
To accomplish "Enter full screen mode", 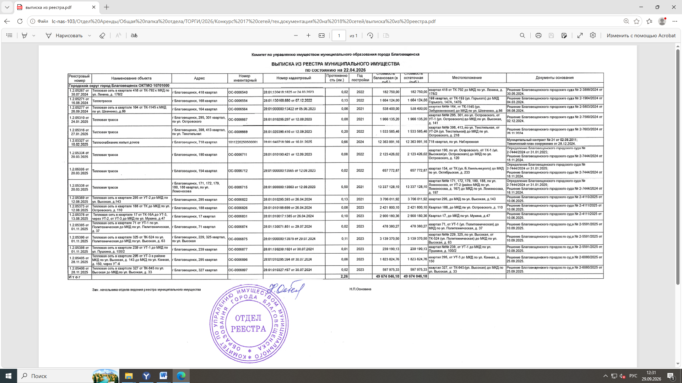I will [580, 35].
